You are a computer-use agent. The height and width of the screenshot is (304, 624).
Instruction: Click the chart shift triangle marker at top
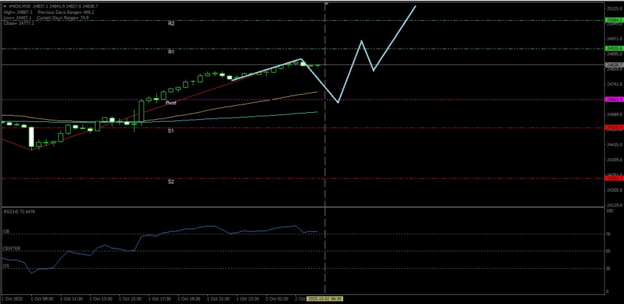(326, 4)
